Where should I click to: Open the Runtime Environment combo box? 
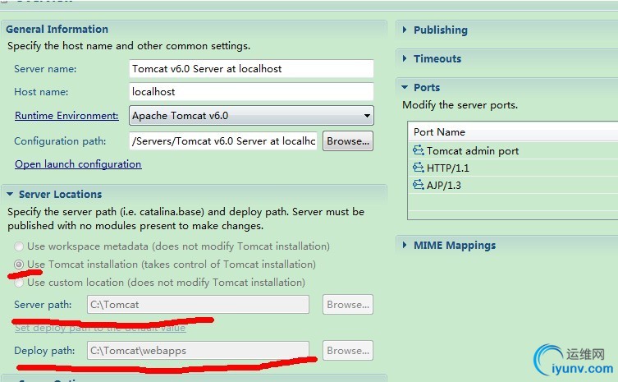251,116
